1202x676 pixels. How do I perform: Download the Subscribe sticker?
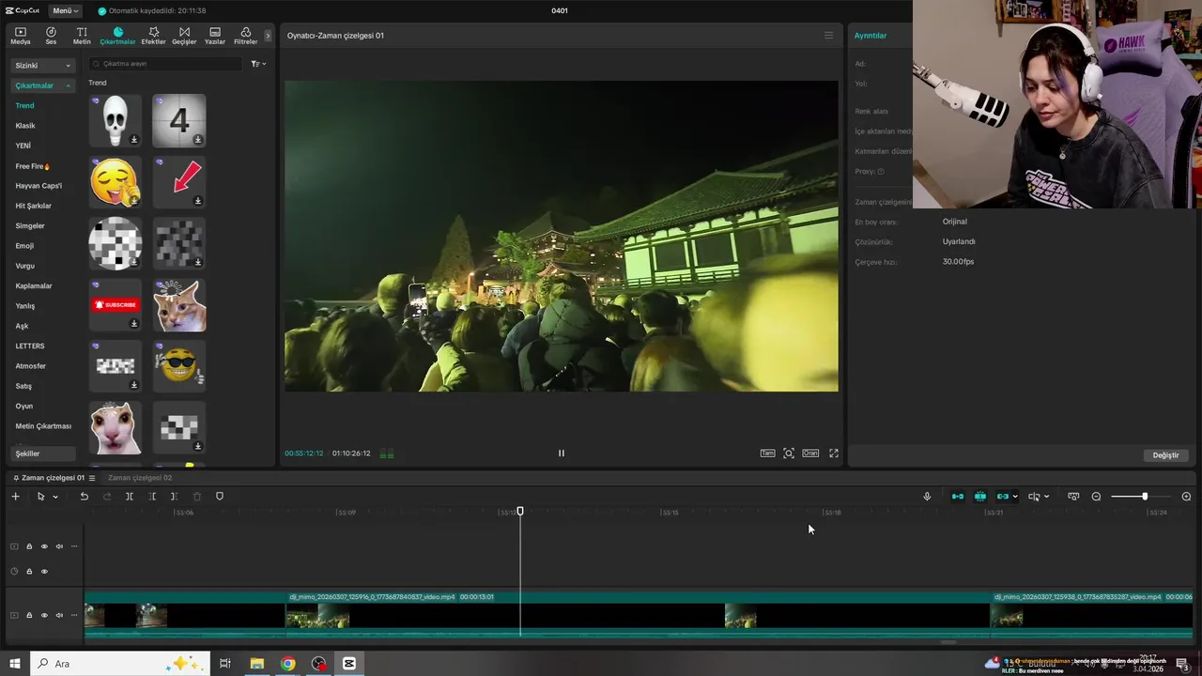pyautogui.click(x=134, y=324)
